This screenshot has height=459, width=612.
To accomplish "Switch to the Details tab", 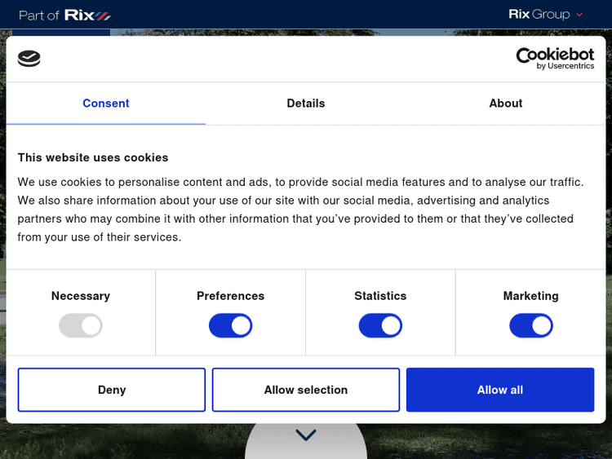I will pyautogui.click(x=306, y=104).
